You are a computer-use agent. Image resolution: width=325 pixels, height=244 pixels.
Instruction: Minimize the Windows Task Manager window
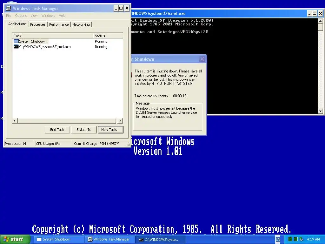pos(116,9)
